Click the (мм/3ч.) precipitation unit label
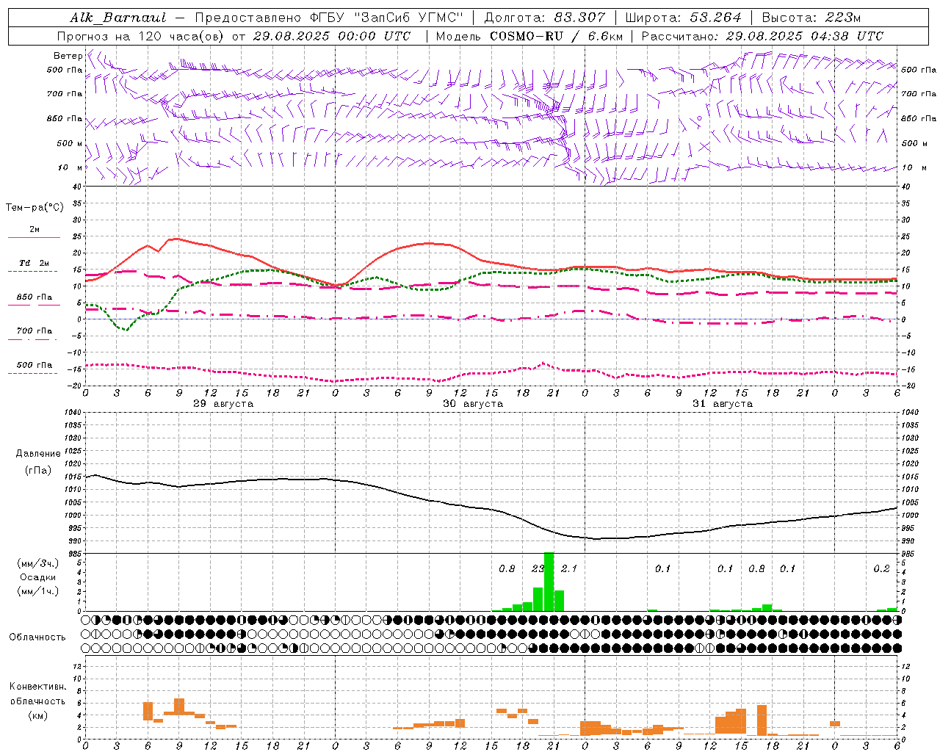This screenshot has height=752, width=940. coord(38,563)
